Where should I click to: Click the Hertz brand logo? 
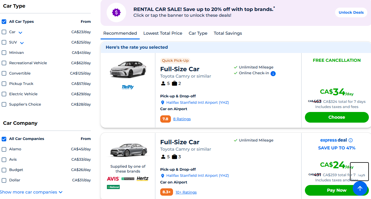pyautogui.click(x=142, y=179)
